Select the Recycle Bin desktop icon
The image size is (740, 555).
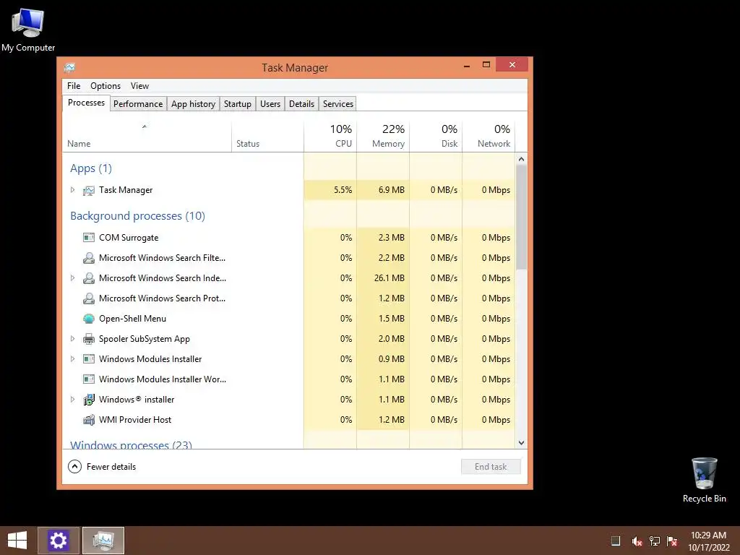point(704,480)
